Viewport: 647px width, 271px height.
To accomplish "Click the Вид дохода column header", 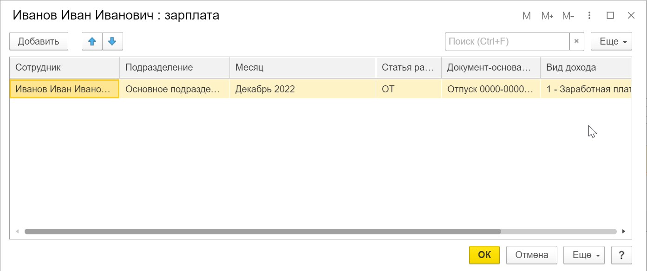I will (586, 67).
